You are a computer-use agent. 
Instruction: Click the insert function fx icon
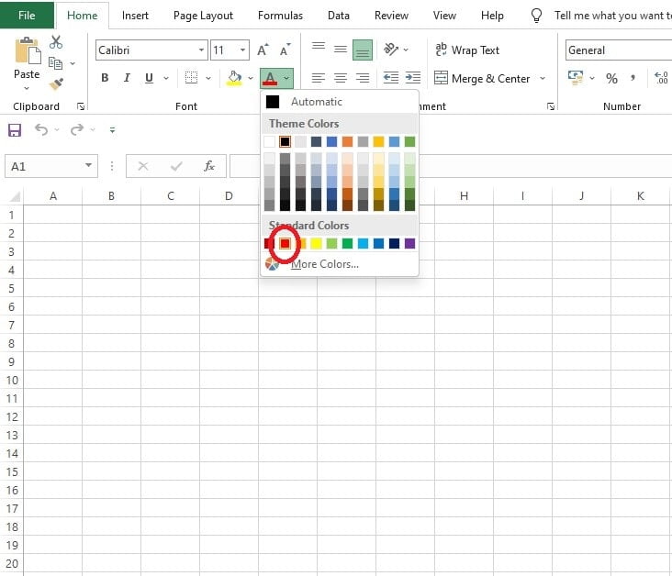(x=209, y=166)
